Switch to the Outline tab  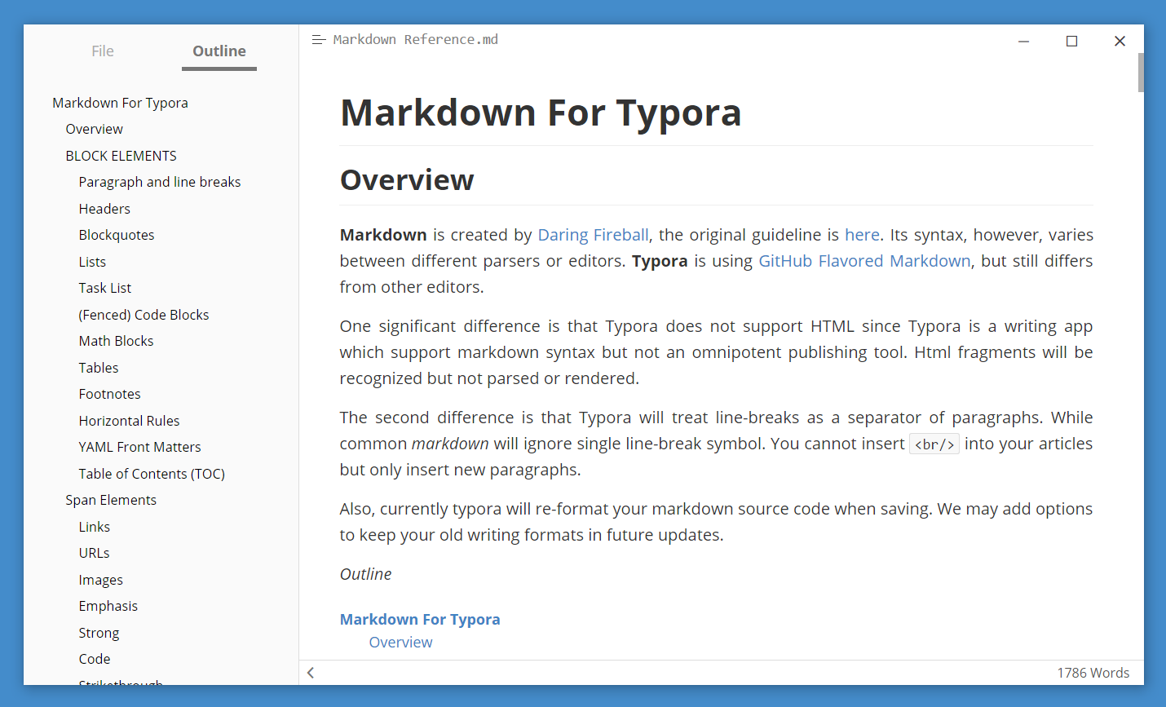click(x=219, y=51)
